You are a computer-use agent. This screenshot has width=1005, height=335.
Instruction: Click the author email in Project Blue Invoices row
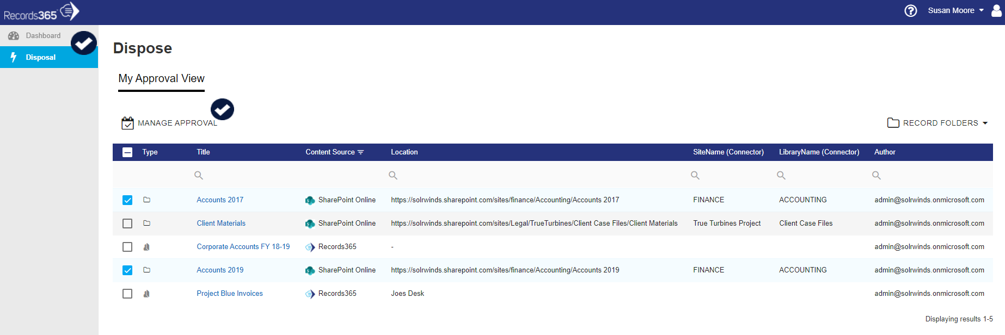(929, 293)
